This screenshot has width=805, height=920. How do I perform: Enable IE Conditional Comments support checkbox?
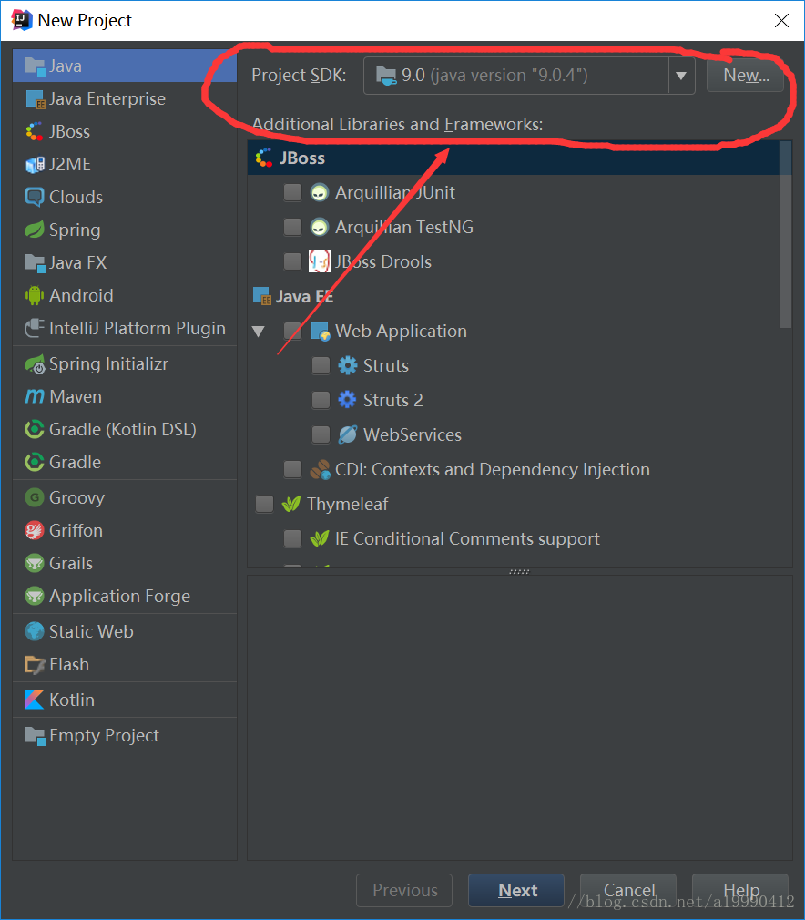point(292,538)
